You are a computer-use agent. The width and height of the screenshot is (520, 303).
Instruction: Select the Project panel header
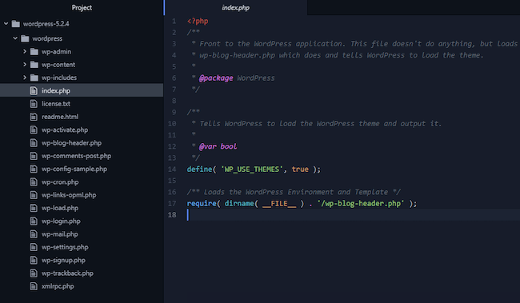coord(82,8)
